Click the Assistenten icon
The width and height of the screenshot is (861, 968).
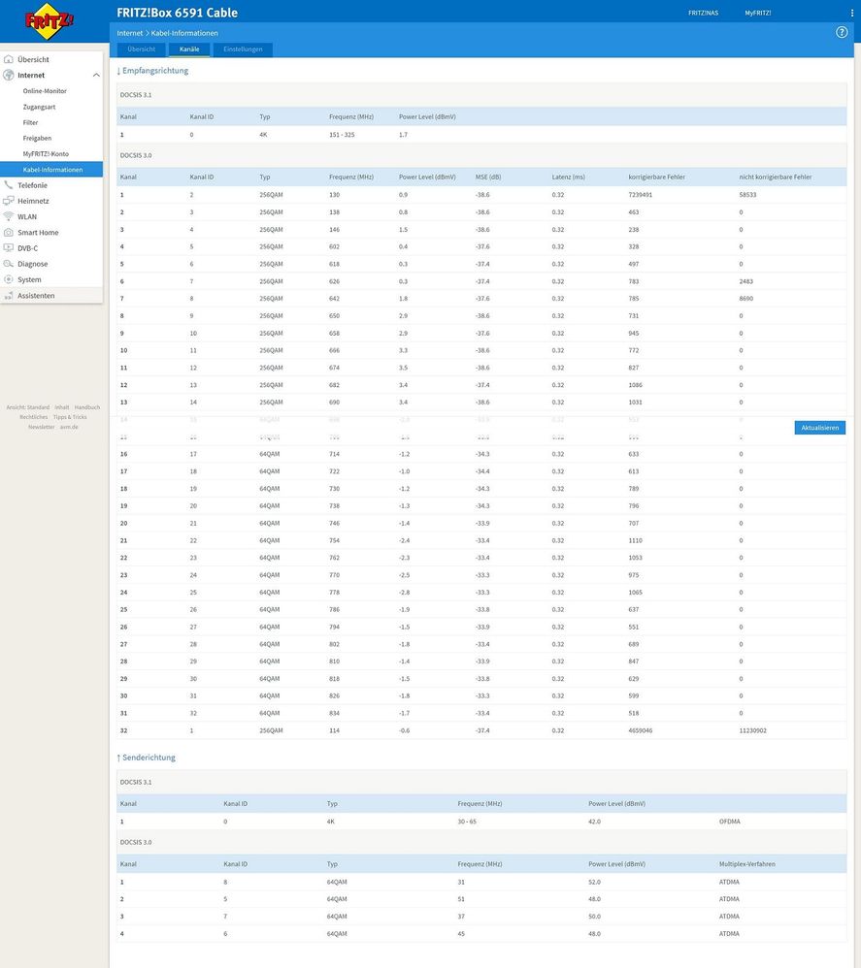click(x=9, y=296)
